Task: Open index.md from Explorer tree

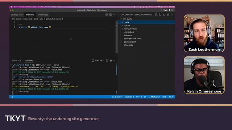Action: point(128,35)
